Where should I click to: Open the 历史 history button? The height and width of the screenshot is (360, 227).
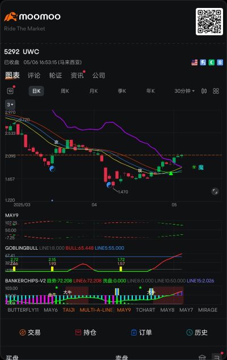[x=197, y=332]
